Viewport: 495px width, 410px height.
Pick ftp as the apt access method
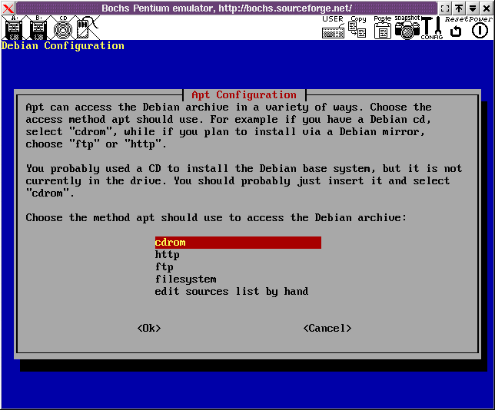pyautogui.click(x=164, y=267)
